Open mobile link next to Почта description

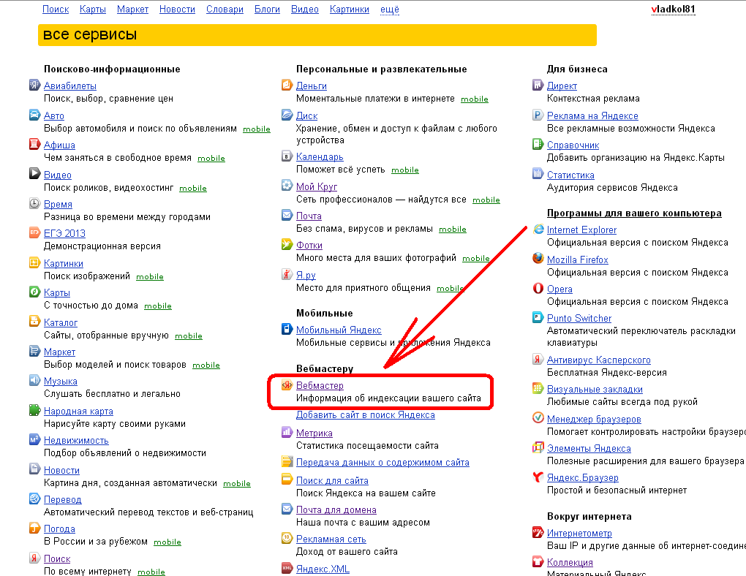(x=453, y=230)
